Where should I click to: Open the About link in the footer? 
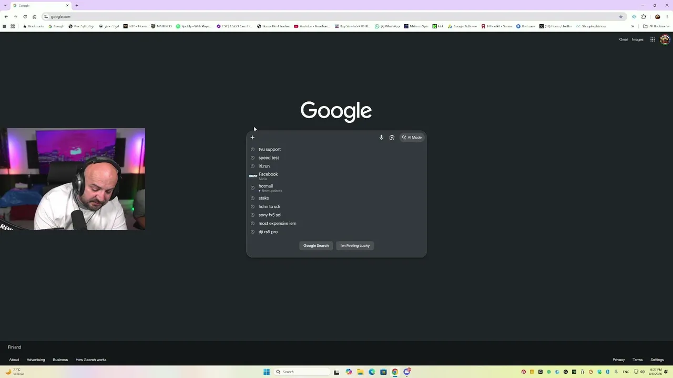click(14, 360)
